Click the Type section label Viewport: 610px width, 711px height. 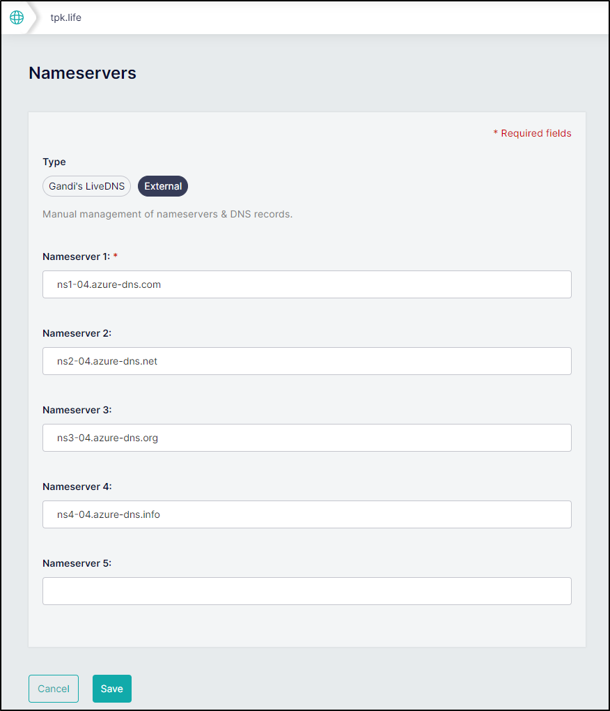54,162
